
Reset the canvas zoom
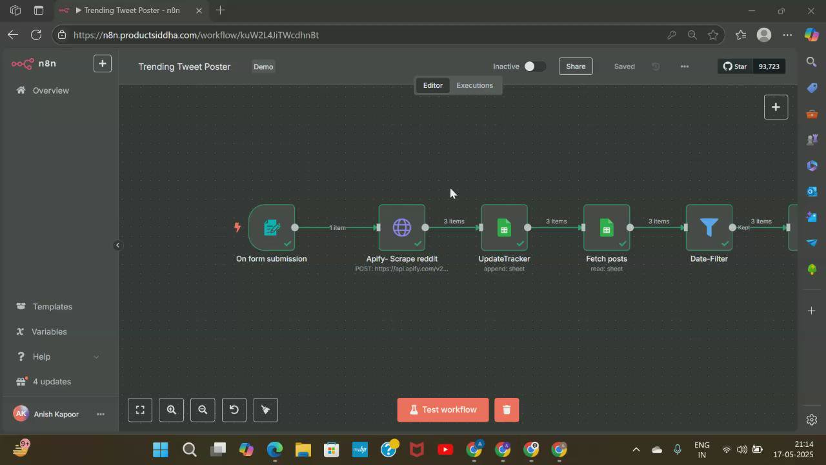click(x=234, y=410)
